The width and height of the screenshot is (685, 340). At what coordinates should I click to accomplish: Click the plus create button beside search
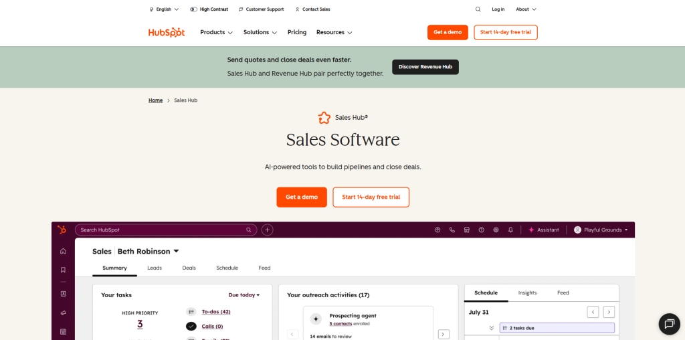click(268, 230)
